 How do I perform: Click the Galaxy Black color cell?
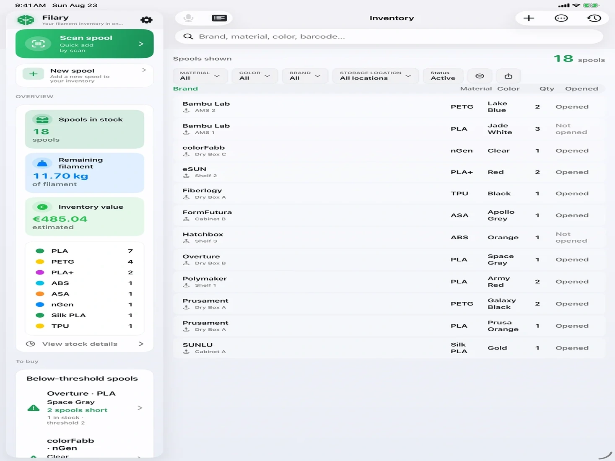502,304
